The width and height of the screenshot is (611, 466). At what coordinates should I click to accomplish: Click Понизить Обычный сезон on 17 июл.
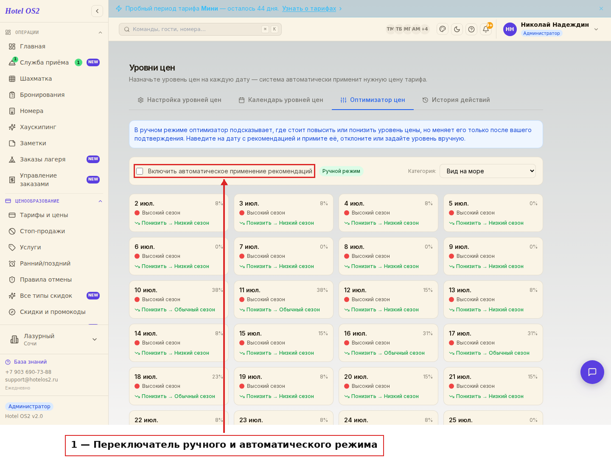pyautogui.click(x=489, y=353)
